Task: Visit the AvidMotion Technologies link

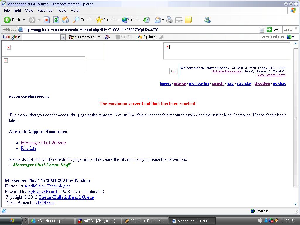Action: coord(47,186)
